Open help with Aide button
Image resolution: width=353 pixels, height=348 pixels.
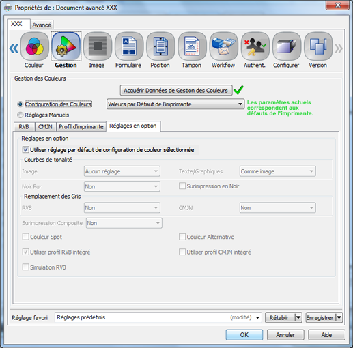pos(326,335)
